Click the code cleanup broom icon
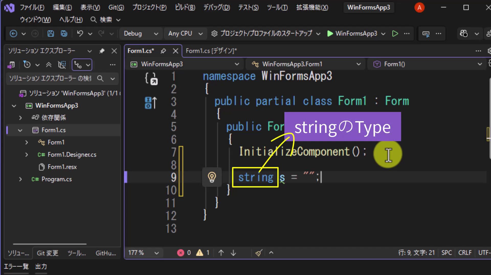Image resolution: width=491 pixels, height=275 pixels. pyautogui.click(x=259, y=253)
